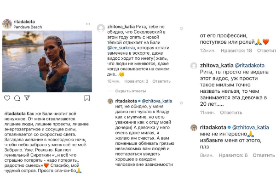Like ritadakota's reply beginning «нет, не обидно»
The image size is (276, 193).
coord(181,103)
